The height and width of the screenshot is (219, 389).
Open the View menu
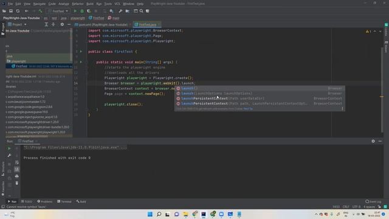click(x=27, y=4)
